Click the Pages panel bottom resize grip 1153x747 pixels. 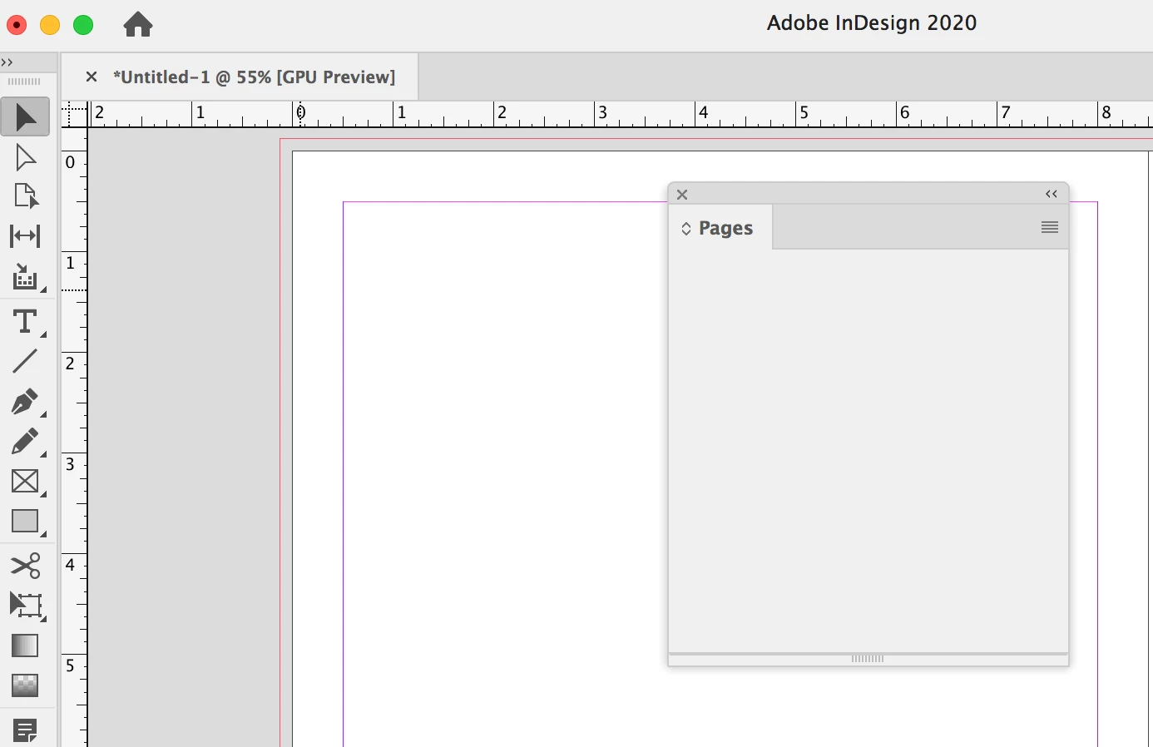(868, 659)
